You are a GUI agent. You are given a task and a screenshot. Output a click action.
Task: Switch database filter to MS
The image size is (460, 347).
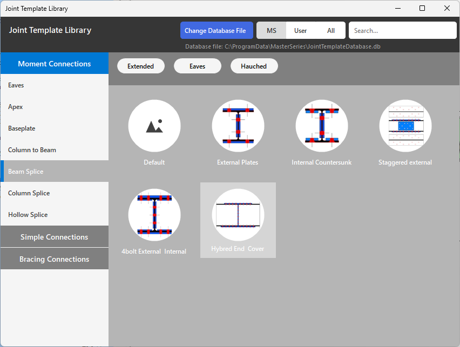[271, 31]
